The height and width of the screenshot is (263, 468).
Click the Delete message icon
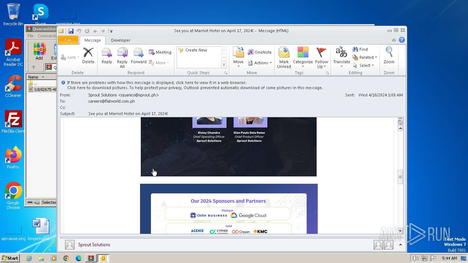tap(88, 56)
